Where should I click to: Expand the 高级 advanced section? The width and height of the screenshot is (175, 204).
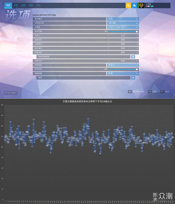(133, 78)
